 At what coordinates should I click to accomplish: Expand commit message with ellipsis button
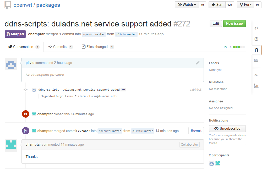tap(123, 90)
